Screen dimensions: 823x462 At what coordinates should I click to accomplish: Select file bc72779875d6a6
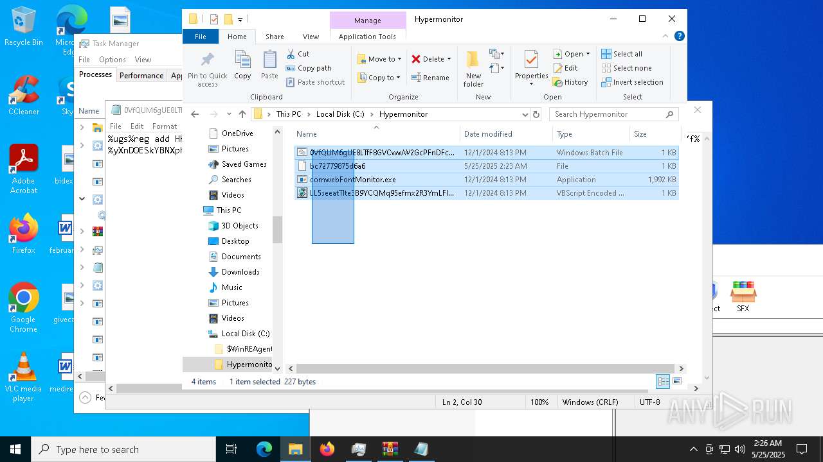[487, 166]
